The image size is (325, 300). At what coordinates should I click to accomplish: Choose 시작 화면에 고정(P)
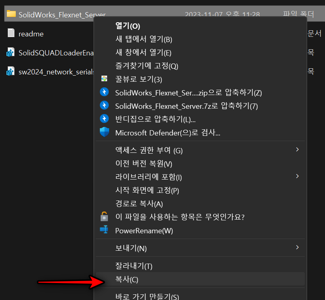point(200,190)
